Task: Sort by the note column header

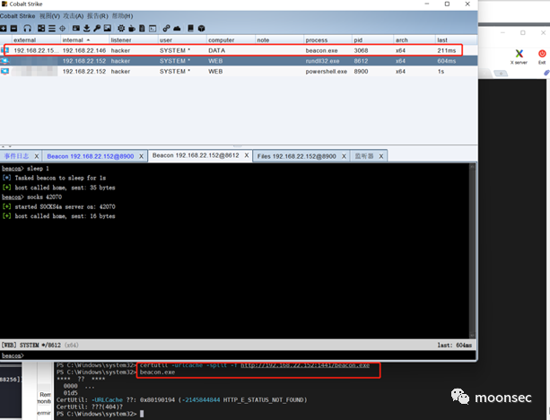Action: pos(279,40)
